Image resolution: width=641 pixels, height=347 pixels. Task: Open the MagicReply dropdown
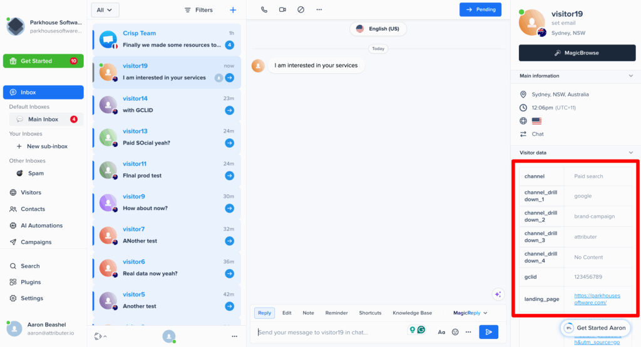click(x=470, y=313)
